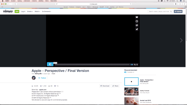Open the Záložky menu in menu bar
The height and width of the screenshot is (105, 187).
tap(41, 1)
